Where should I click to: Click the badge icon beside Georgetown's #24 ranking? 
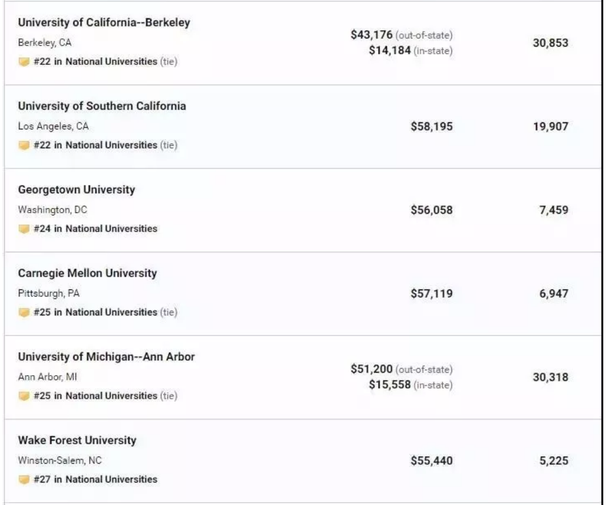(x=24, y=229)
